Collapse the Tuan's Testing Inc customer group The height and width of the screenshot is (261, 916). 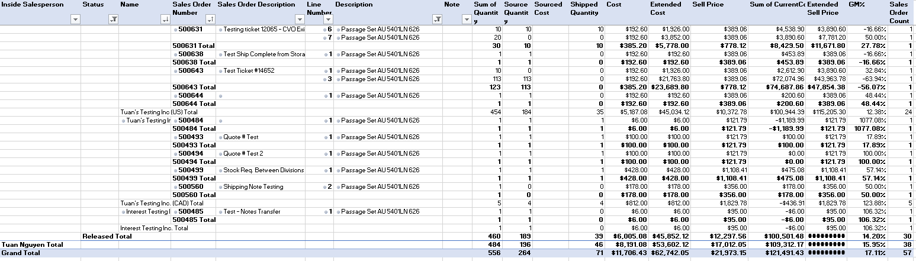pyautogui.click(x=123, y=121)
